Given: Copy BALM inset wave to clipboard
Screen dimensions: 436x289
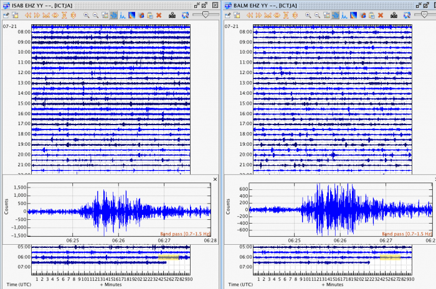Looking at the screenshot, I should coord(371,16).
